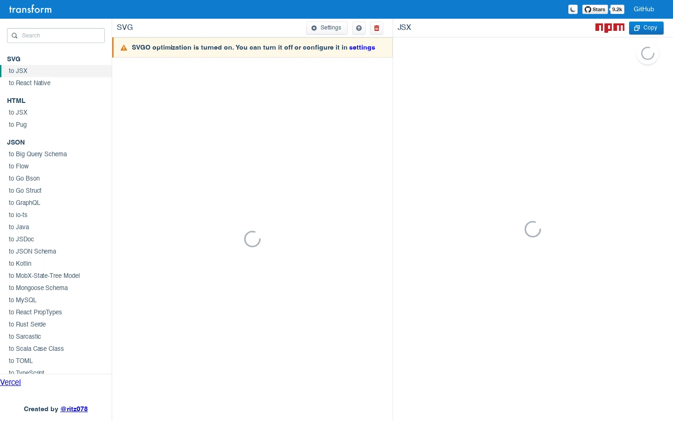Choose JSON to GraphQL
Image resolution: width=673 pixels, height=421 pixels.
point(56,203)
